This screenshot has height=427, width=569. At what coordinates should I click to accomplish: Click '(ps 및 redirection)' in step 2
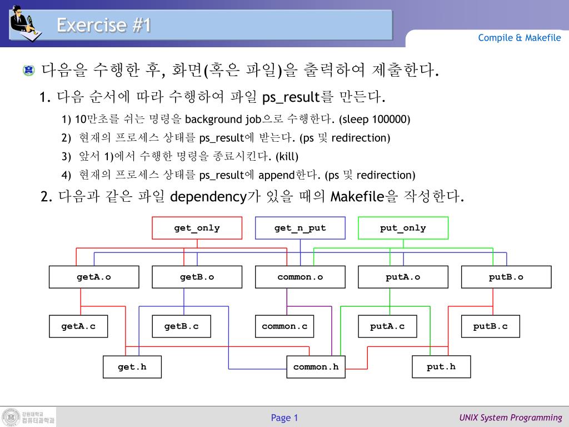click(345, 138)
